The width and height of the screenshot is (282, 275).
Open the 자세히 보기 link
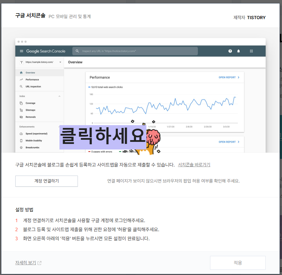pos(25,262)
